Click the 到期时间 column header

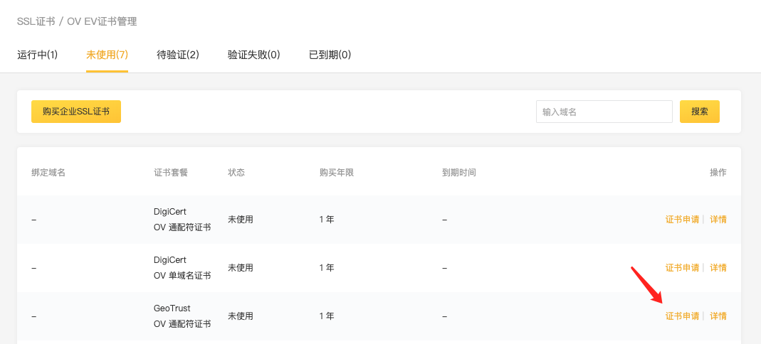coord(458,173)
